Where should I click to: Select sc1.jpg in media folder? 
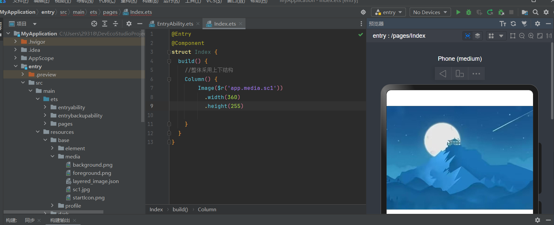pos(81,189)
